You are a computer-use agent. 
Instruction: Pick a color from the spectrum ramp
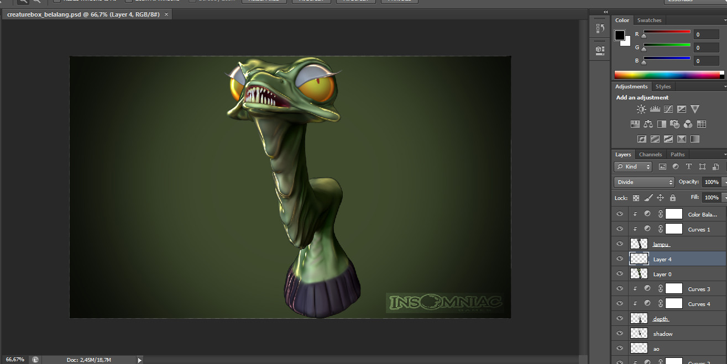669,75
